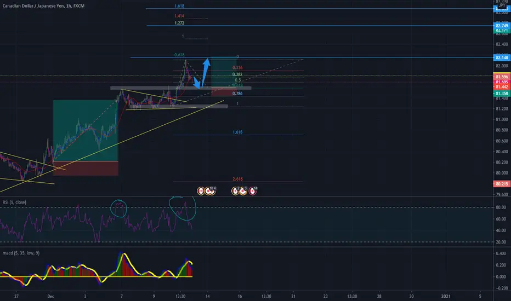Select the 1.414 Fibonacci extension label

tap(179, 16)
